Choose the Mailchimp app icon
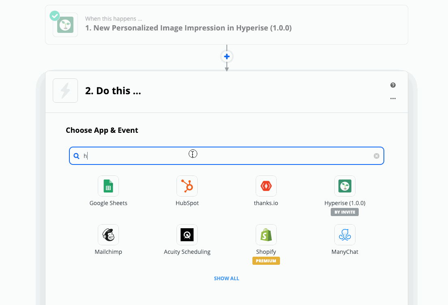448x305 pixels. tap(108, 235)
